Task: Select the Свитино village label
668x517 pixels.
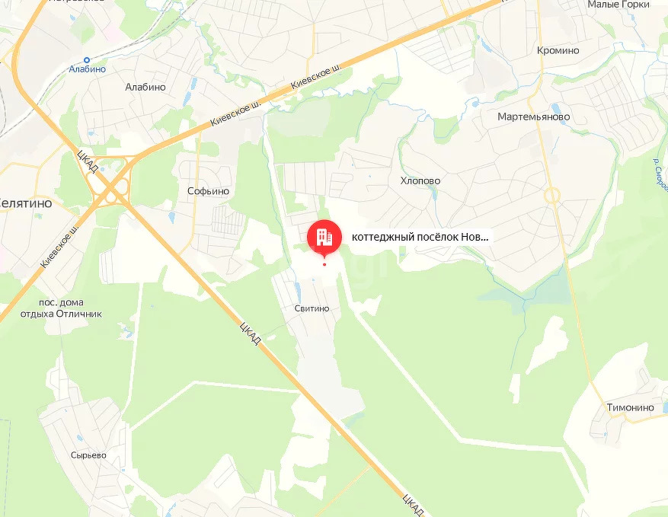Action: pyautogui.click(x=312, y=308)
